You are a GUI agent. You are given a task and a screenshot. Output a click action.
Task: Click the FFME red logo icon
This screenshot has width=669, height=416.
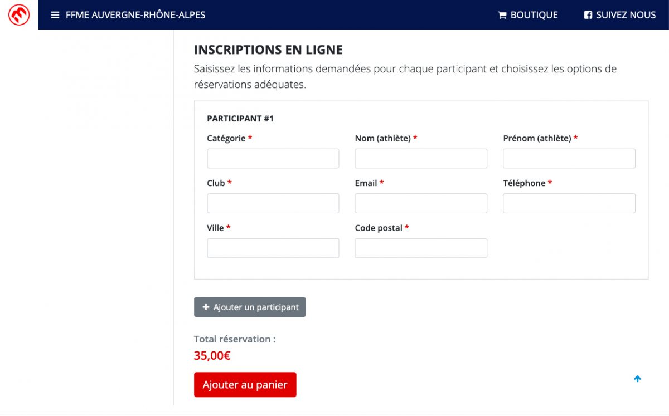(x=19, y=15)
